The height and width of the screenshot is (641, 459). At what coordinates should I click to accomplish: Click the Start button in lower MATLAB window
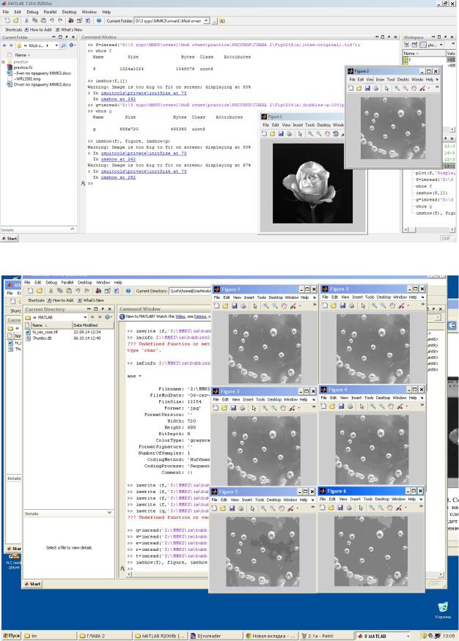tap(32, 584)
